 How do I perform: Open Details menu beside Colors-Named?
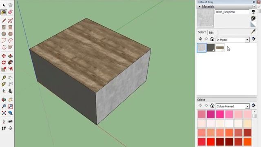(253, 105)
